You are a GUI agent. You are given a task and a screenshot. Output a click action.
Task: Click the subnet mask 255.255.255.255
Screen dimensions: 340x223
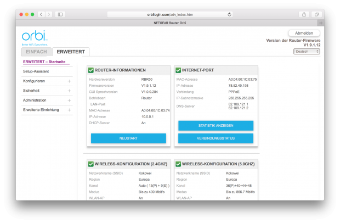241,98
